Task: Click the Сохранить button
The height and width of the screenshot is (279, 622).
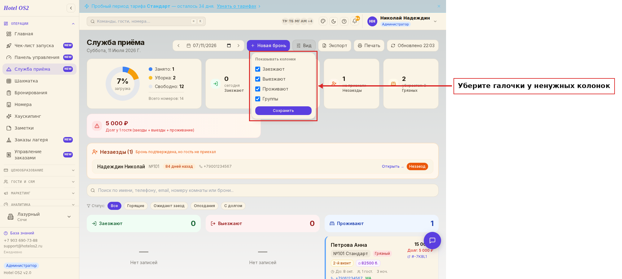Action: [x=283, y=111]
